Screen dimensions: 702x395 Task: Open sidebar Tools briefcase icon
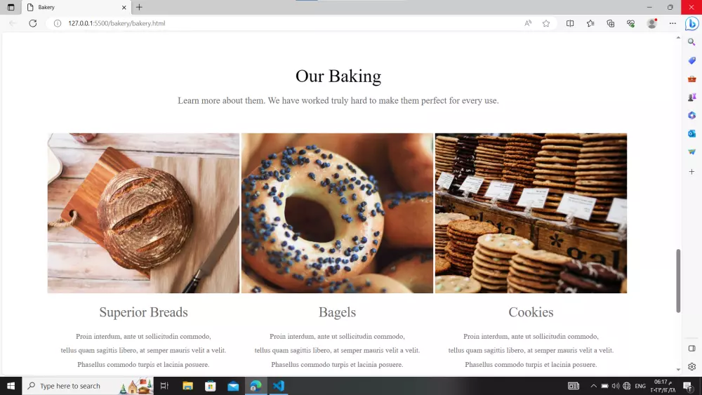pos(691,79)
